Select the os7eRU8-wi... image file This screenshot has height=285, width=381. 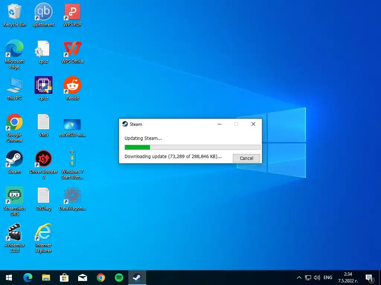[73, 128]
